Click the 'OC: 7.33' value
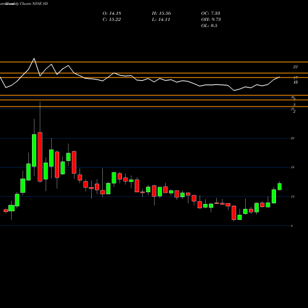Screen dimensions: 308x308 211,14
